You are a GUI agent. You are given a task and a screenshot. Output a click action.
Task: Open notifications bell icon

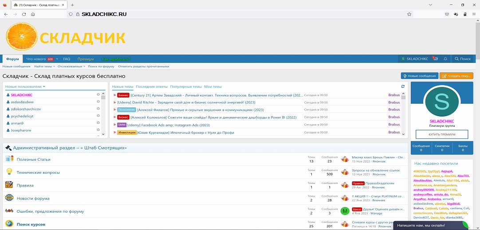(x=445, y=59)
